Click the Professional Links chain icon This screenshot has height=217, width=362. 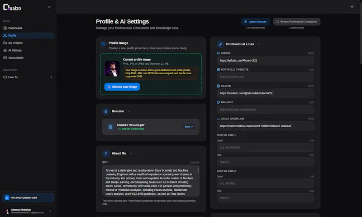[220, 44]
